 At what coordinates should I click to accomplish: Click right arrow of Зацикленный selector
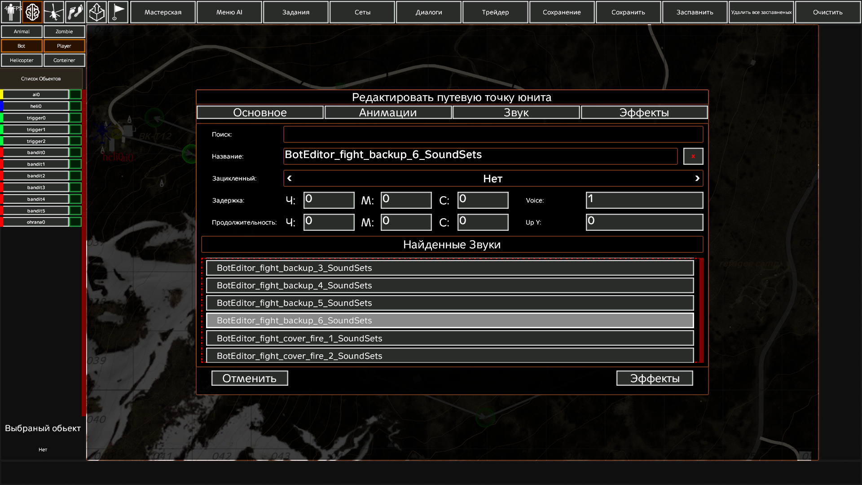(697, 179)
